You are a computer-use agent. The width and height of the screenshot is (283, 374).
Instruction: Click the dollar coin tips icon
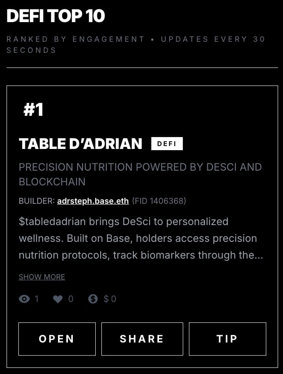click(93, 299)
